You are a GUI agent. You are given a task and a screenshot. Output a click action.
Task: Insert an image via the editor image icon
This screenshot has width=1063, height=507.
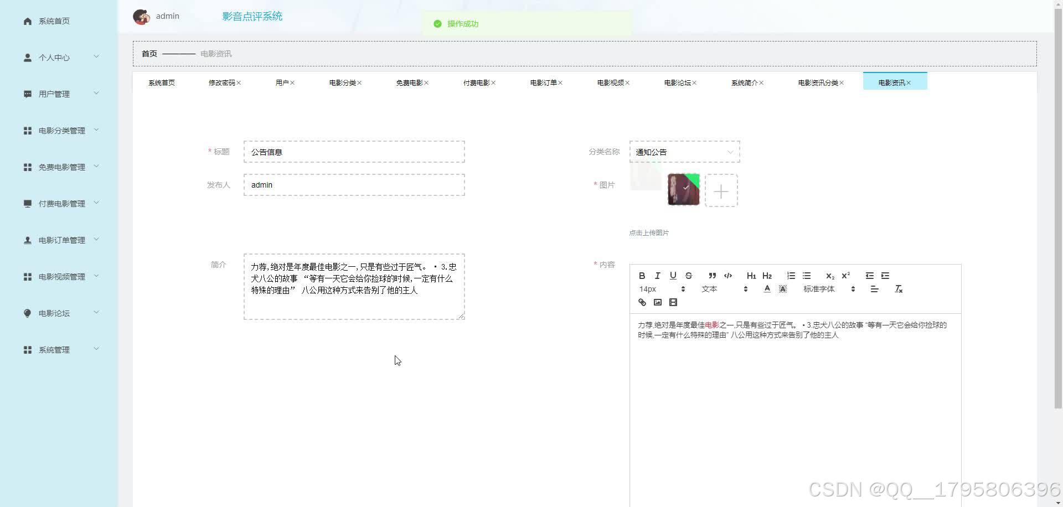tap(657, 302)
